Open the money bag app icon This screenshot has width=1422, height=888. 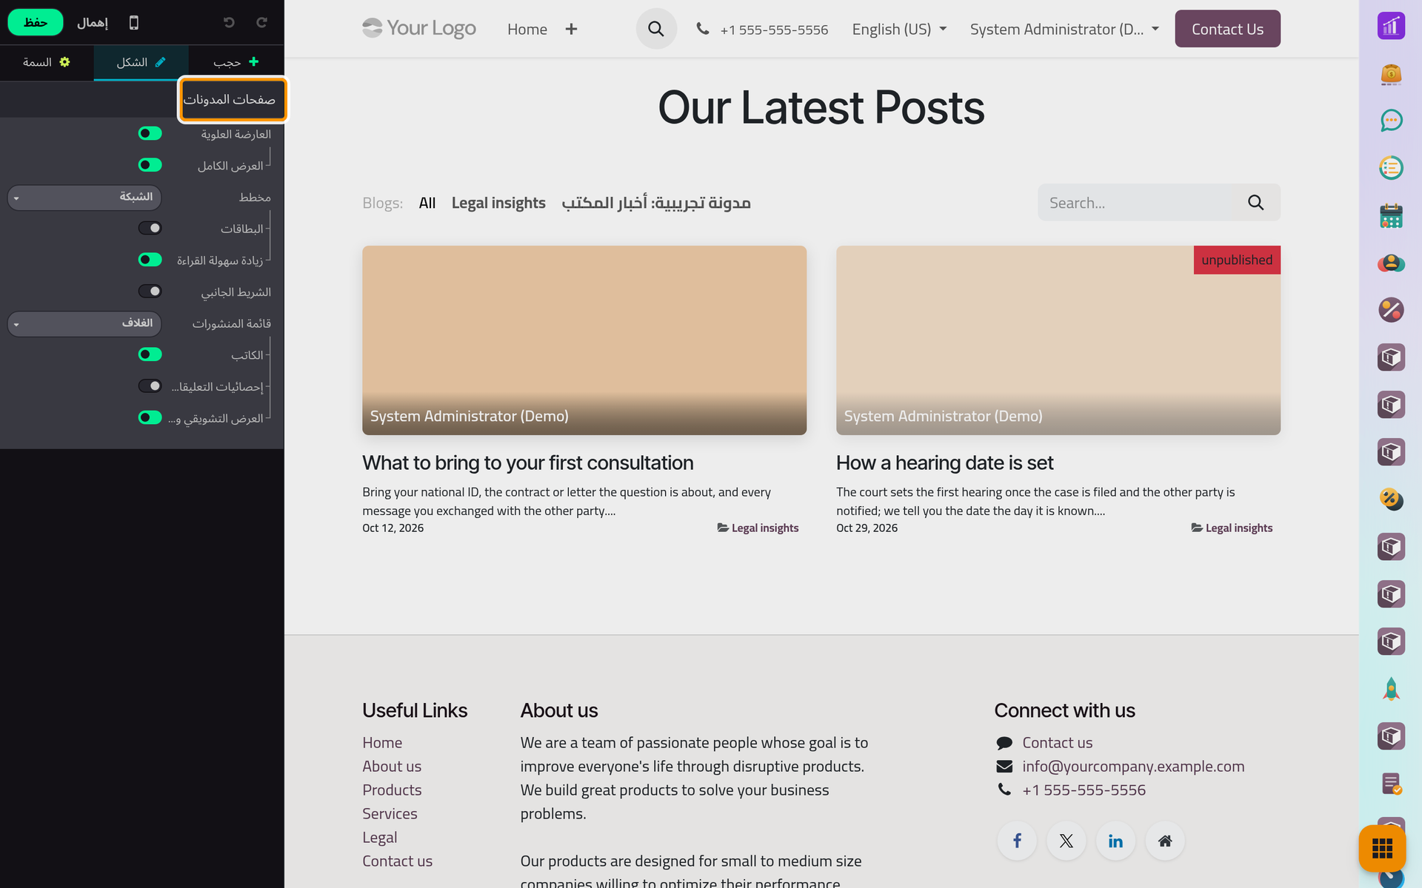coord(1391,74)
